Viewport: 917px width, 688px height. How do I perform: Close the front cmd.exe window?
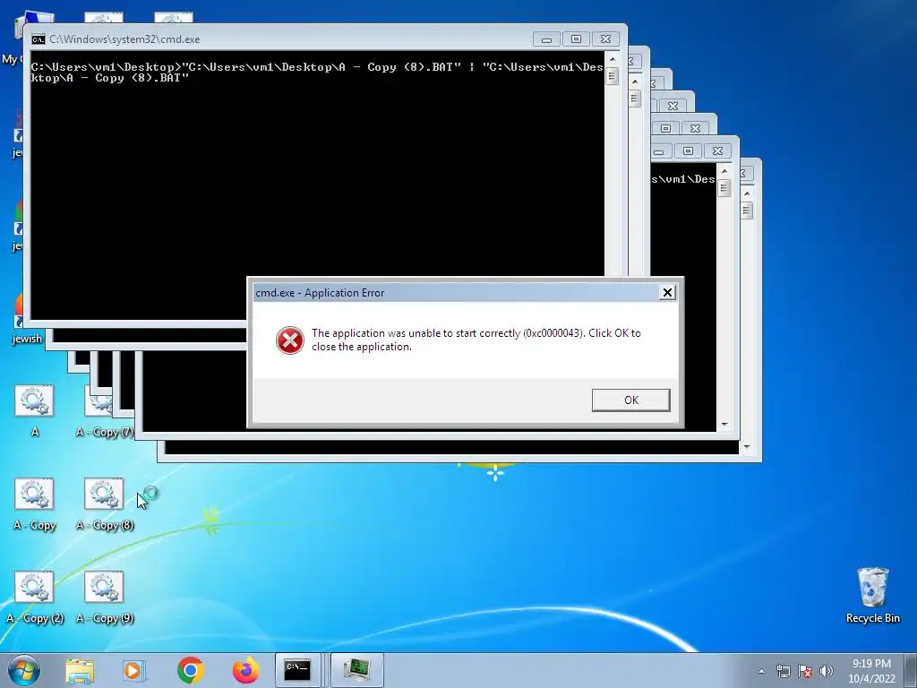pos(606,39)
